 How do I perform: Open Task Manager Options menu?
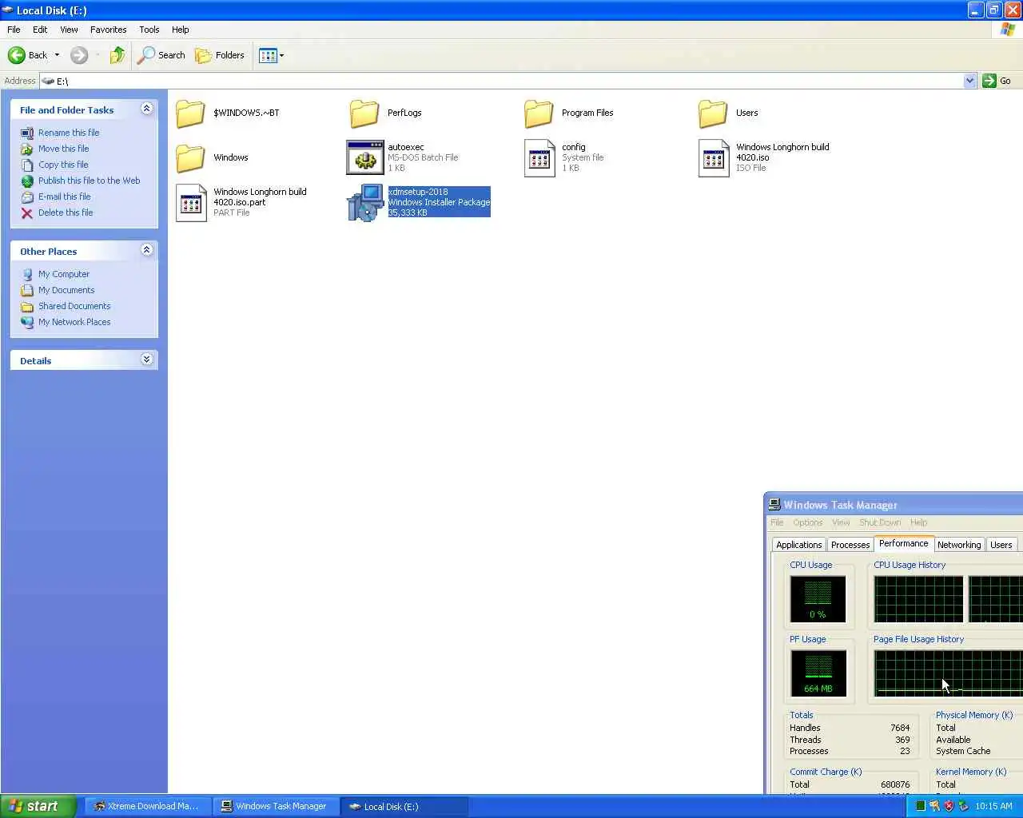[x=807, y=522]
